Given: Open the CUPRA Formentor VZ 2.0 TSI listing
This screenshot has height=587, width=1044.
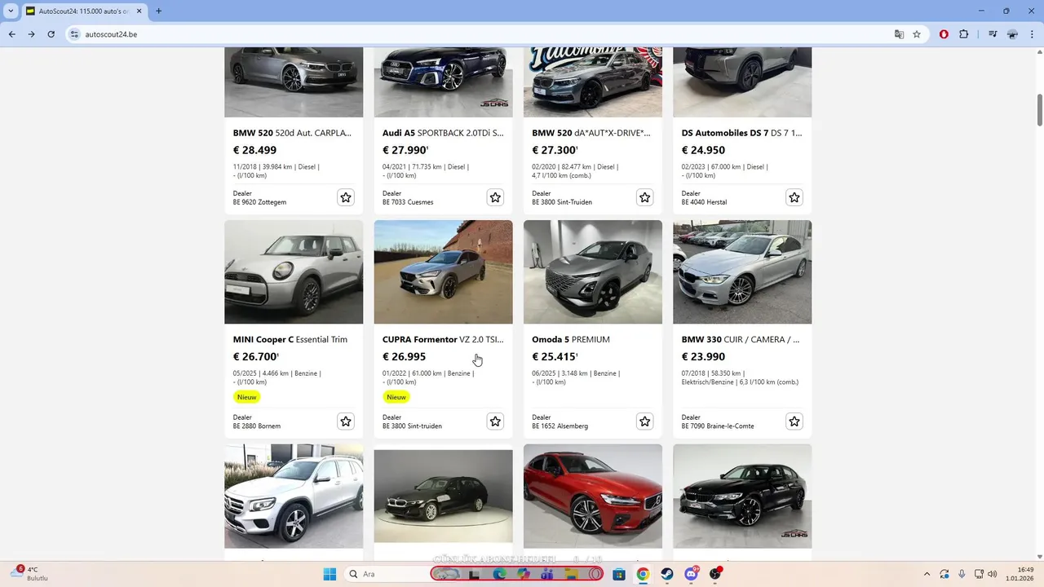Looking at the screenshot, I should (443, 339).
